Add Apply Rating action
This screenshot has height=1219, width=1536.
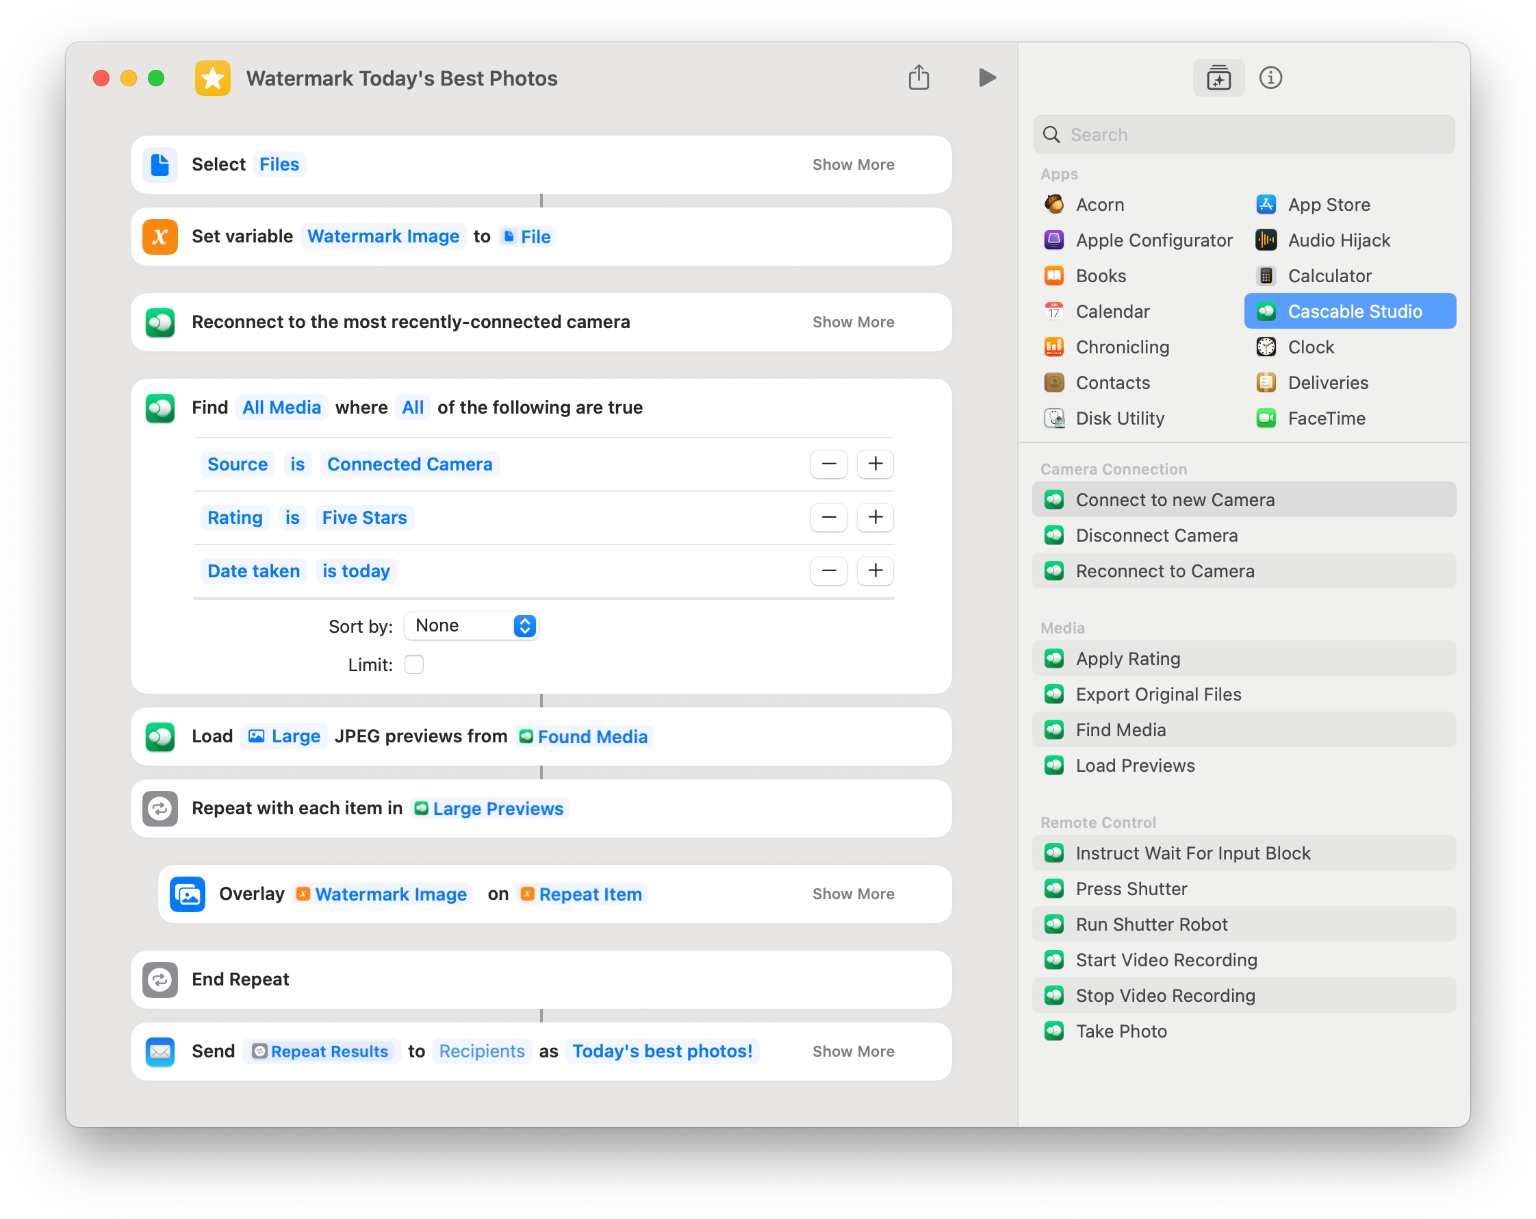click(x=1244, y=659)
